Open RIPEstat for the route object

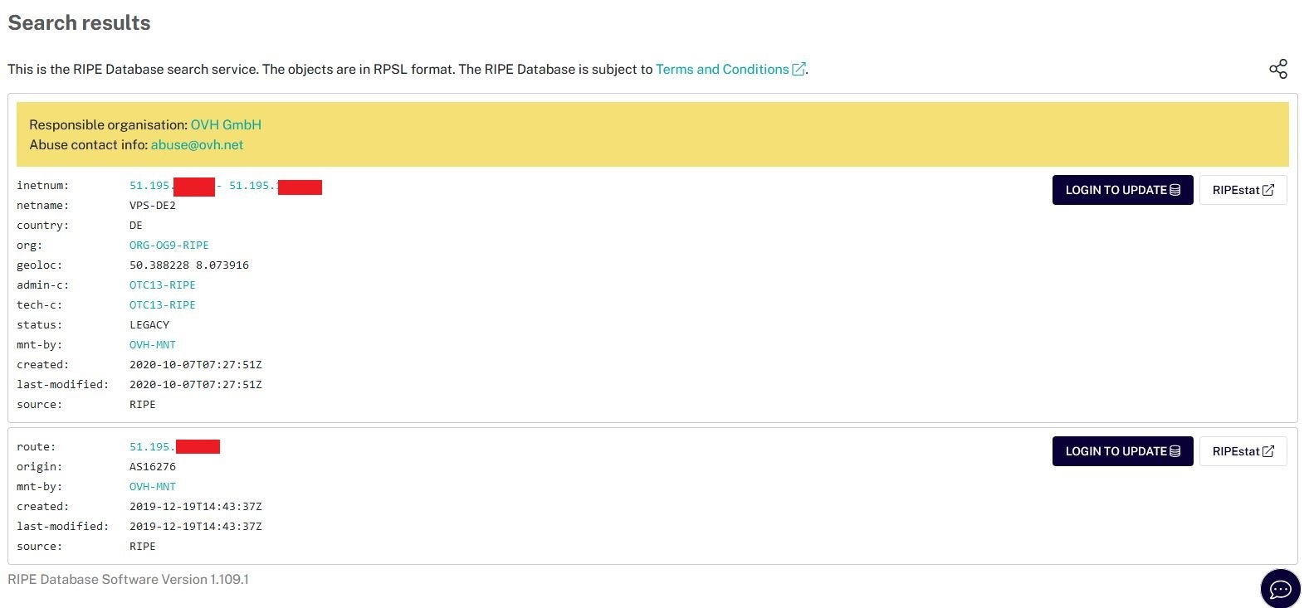click(x=1242, y=451)
